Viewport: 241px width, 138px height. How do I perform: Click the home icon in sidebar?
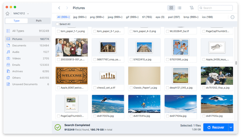click(x=8, y=14)
